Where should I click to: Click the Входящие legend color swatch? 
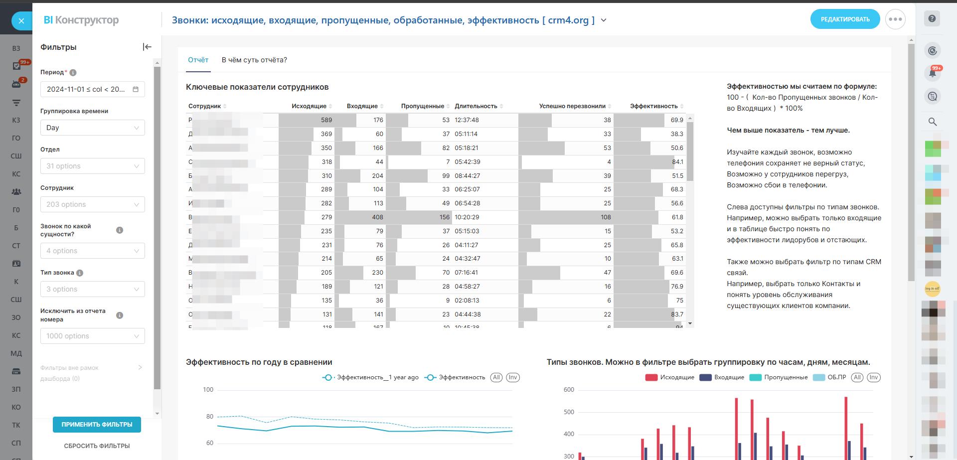tap(705, 377)
